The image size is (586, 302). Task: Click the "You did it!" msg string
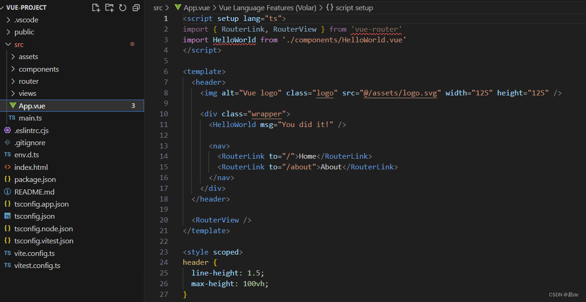pos(305,124)
